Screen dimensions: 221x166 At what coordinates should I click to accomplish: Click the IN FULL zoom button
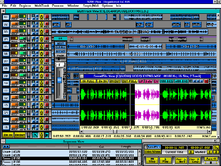tap(88, 81)
